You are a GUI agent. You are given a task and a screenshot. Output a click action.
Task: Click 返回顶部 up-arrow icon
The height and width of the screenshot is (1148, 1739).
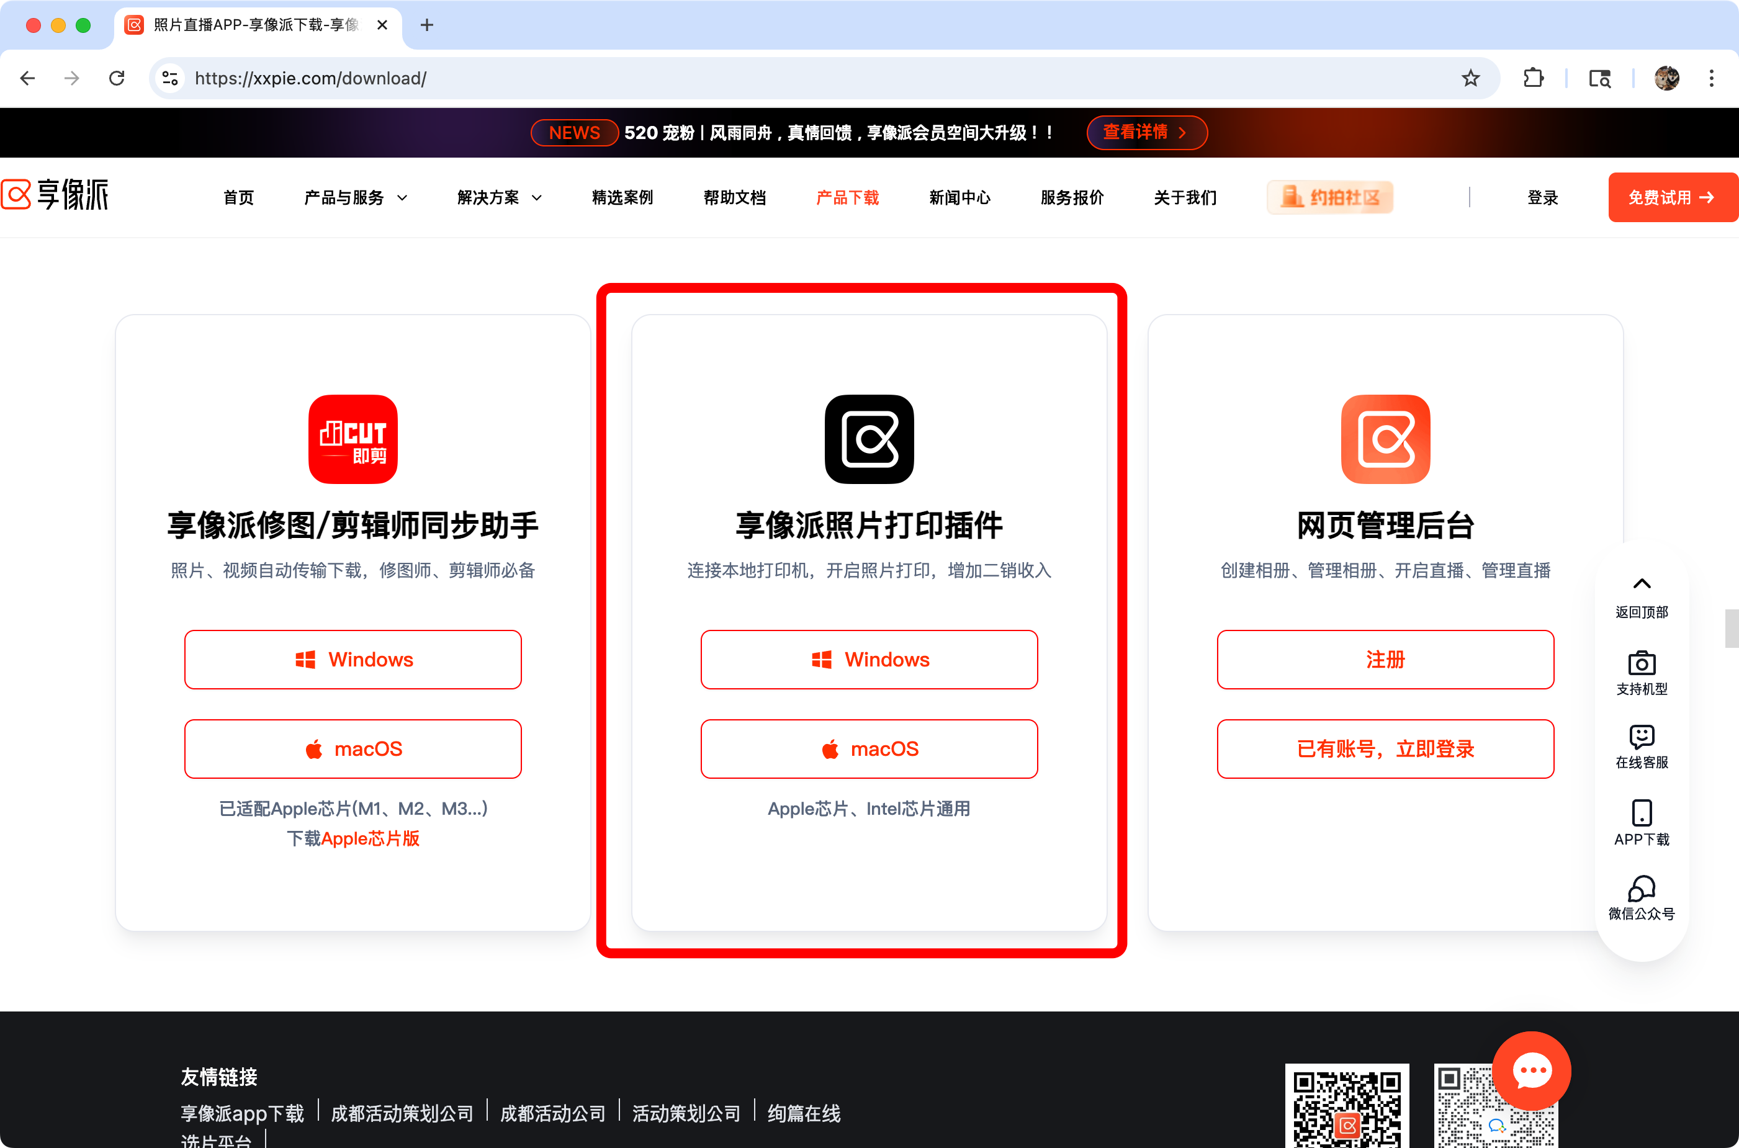[x=1642, y=583]
